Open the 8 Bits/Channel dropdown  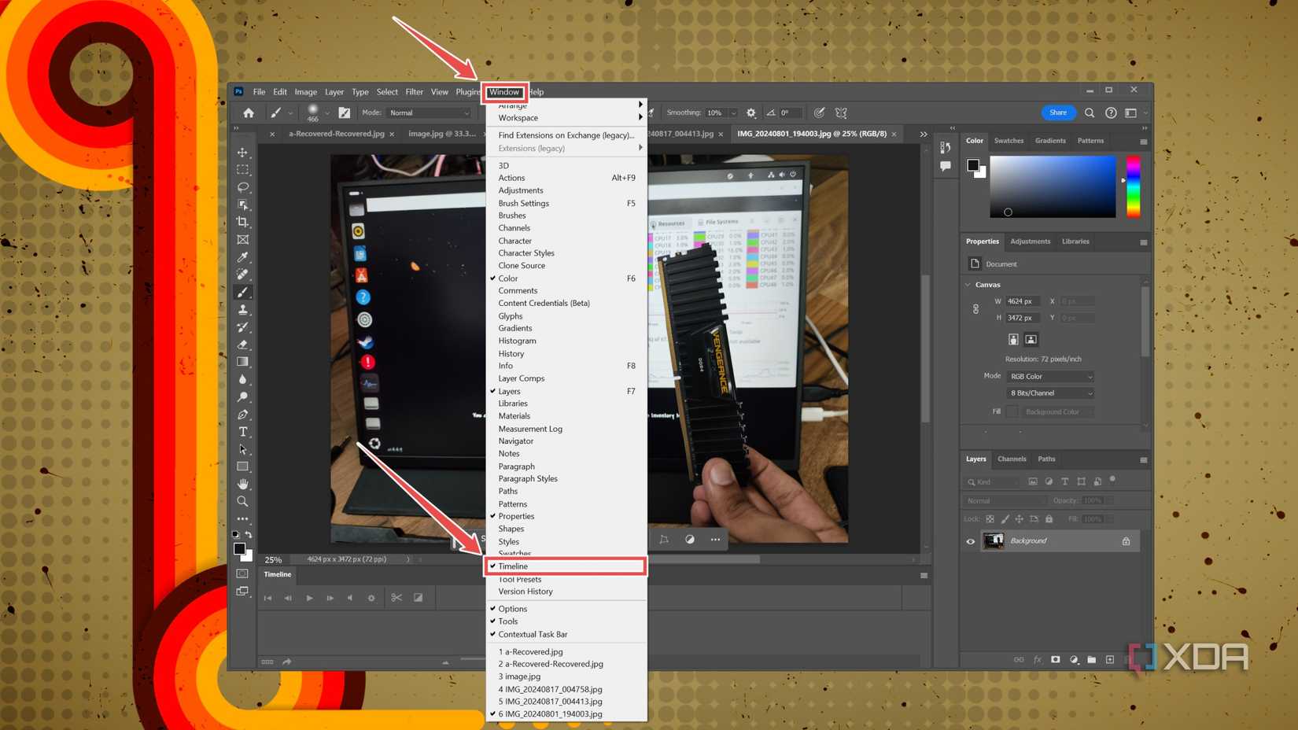coord(1050,393)
